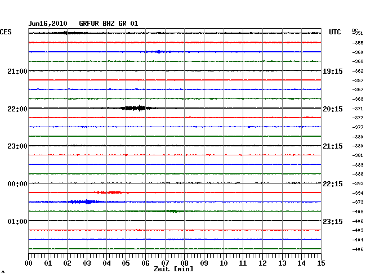This screenshot has height=278, width=366.
Task: Select minute tick label "04" on the axis
Action: click(106, 263)
